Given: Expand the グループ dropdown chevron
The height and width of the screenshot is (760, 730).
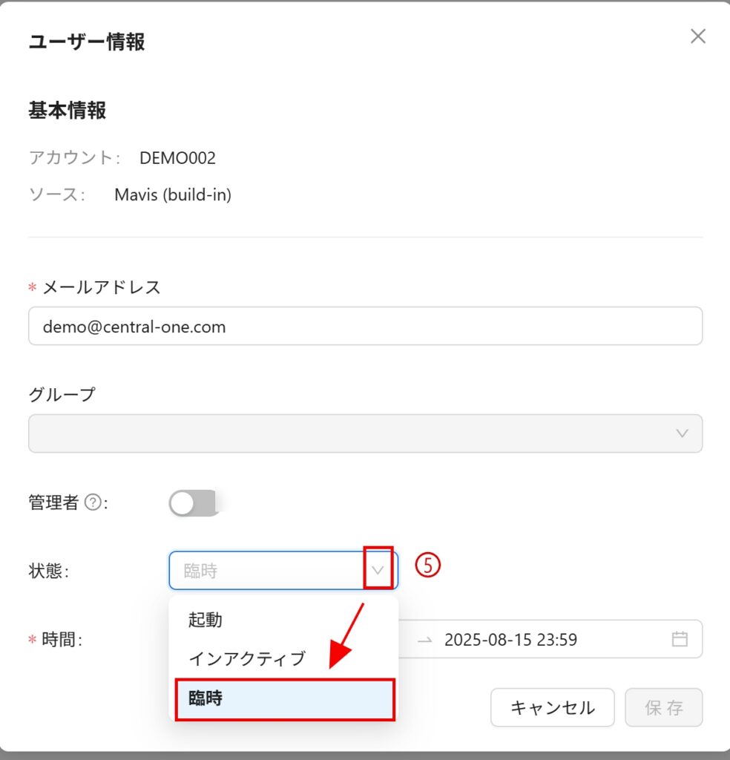Looking at the screenshot, I should [682, 433].
